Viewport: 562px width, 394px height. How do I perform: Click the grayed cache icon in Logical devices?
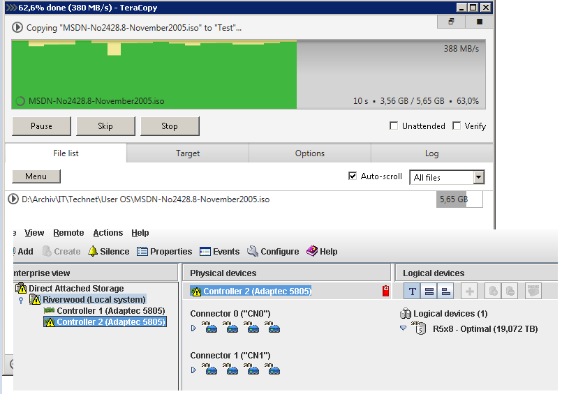pos(533,291)
